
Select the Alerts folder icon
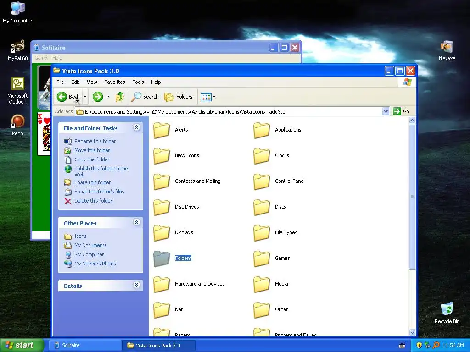pyautogui.click(x=162, y=130)
